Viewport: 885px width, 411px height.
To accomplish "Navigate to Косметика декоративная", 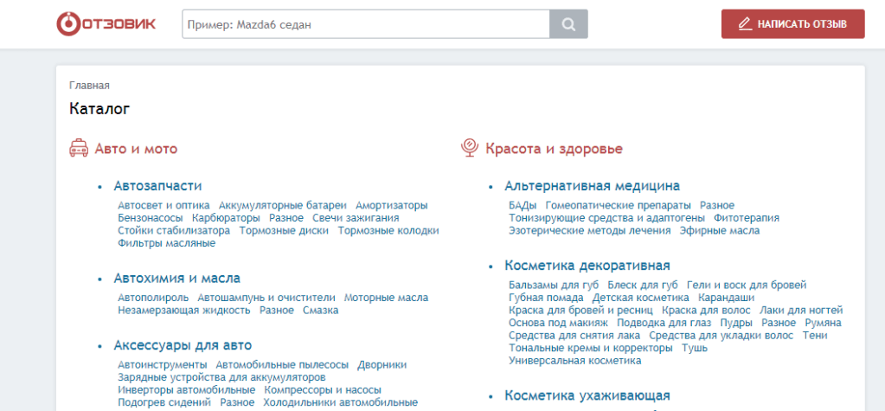I will tap(587, 265).
